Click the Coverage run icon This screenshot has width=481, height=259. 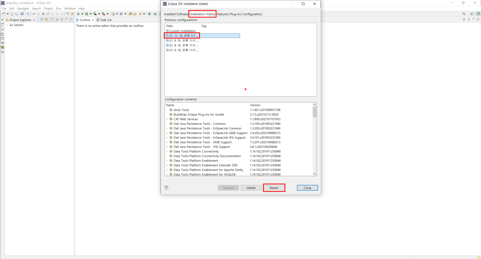point(95,14)
